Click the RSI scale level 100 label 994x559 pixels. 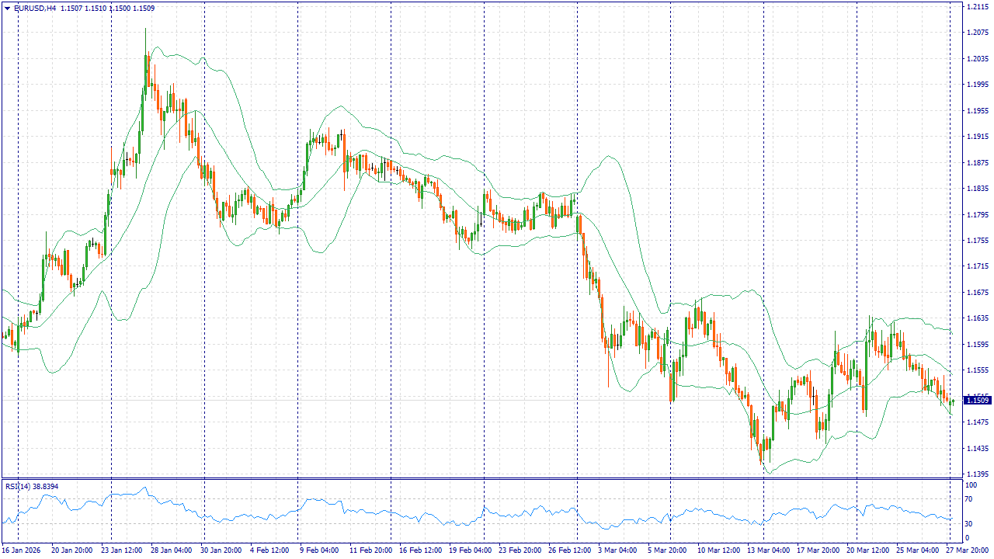pos(969,486)
